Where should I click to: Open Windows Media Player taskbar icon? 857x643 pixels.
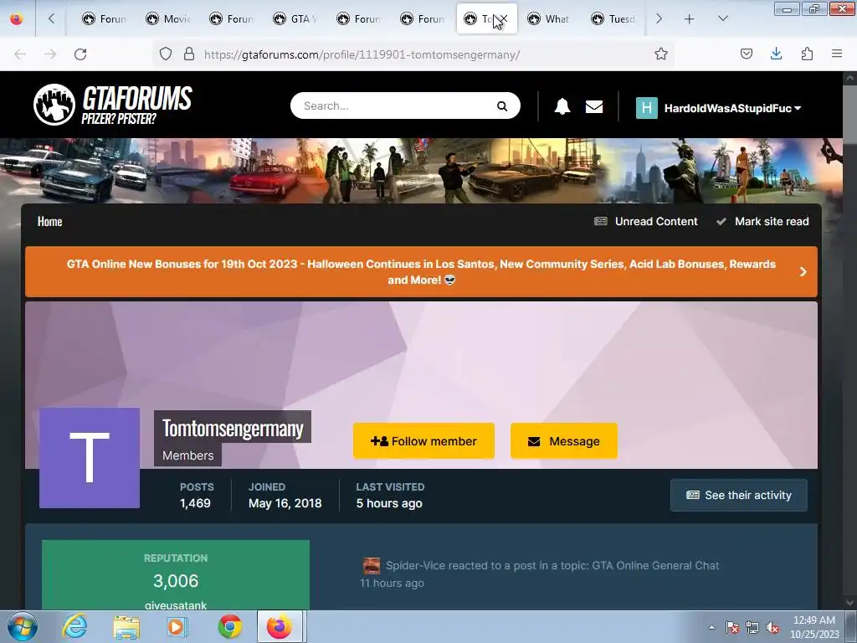(x=176, y=626)
